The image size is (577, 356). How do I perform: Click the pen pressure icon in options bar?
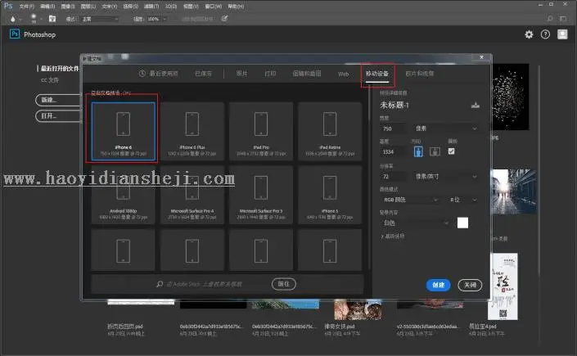point(224,18)
